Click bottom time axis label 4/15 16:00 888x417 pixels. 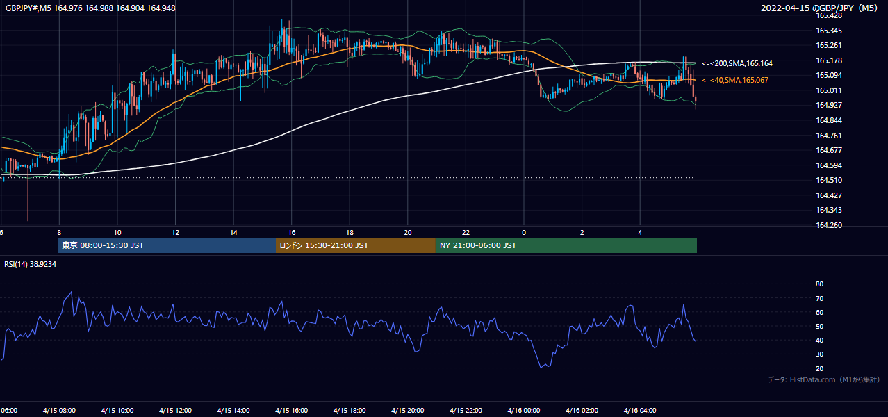tap(291, 410)
